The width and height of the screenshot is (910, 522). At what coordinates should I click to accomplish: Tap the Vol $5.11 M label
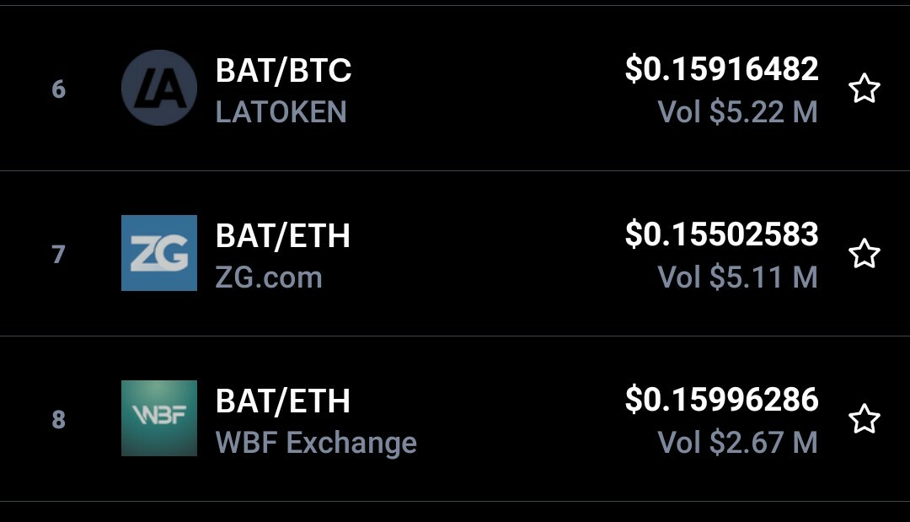(x=737, y=277)
